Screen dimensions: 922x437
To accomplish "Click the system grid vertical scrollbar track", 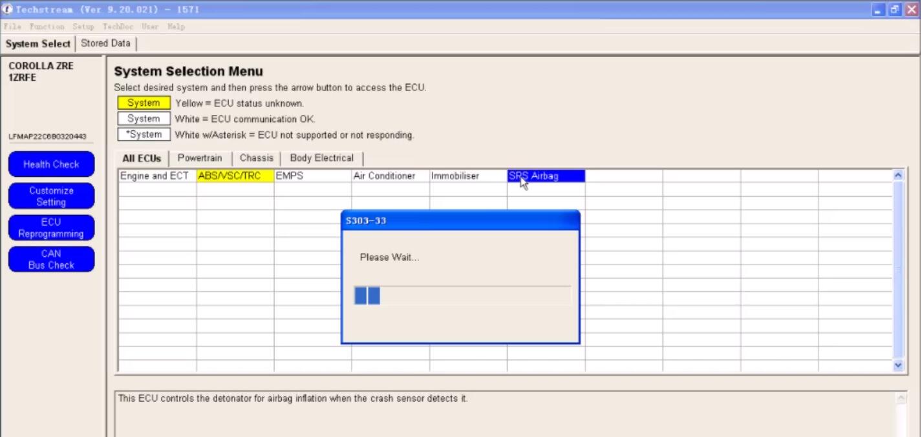I will (x=898, y=270).
